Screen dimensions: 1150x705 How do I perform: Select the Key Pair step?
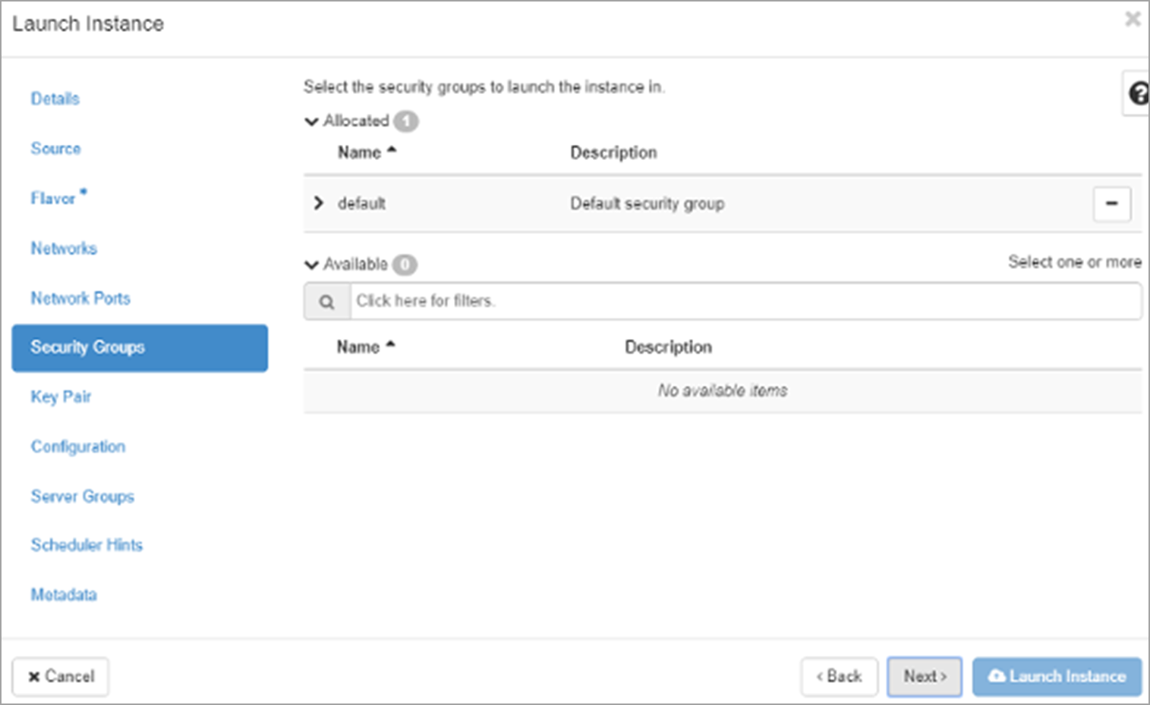[x=61, y=396]
